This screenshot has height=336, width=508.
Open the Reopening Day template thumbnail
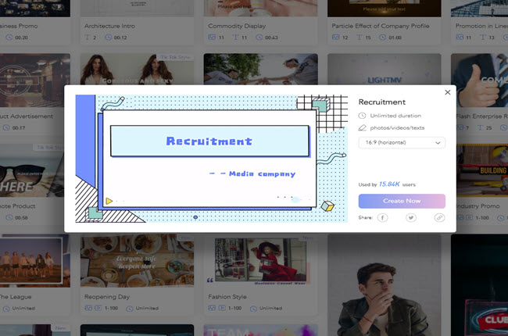pos(137,261)
